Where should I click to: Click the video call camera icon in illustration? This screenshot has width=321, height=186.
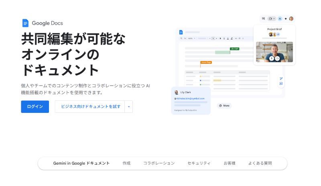click(270, 18)
